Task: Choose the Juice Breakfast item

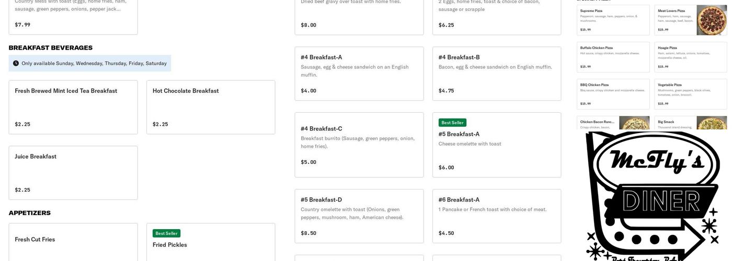Action: pyautogui.click(x=73, y=173)
